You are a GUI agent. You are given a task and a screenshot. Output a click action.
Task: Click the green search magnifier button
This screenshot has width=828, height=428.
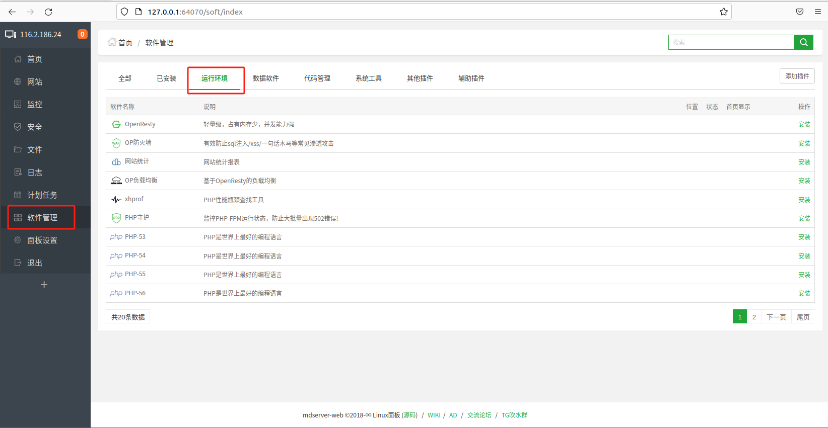click(x=804, y=42)
